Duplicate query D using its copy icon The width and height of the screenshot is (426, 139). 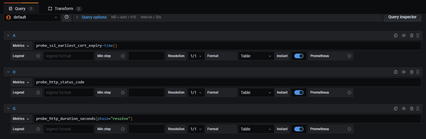(396, 72)
